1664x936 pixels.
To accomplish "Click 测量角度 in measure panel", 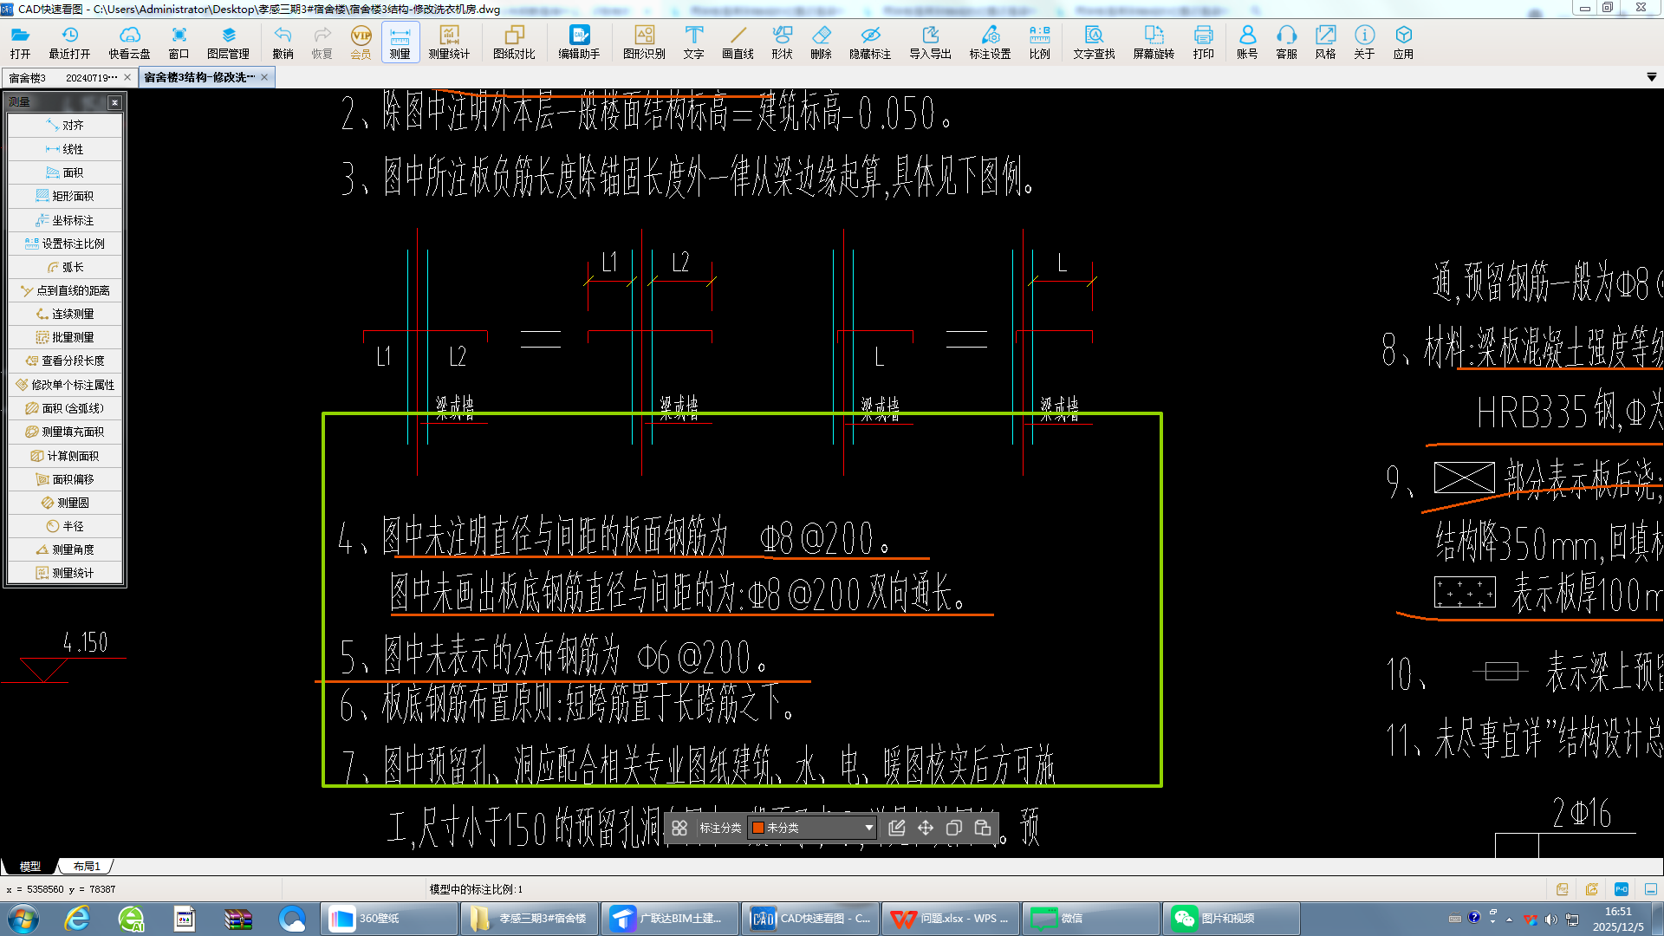I will [x=65, y=549].
